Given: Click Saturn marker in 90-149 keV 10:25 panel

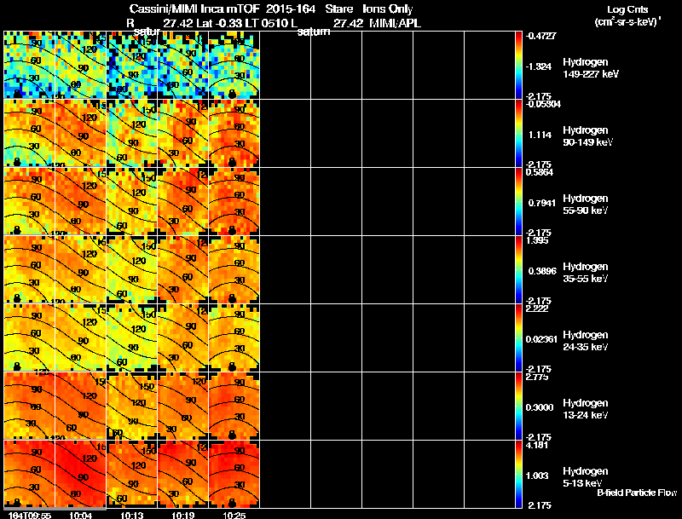Looking at the screenshot, I should click(x=232, y=162).
